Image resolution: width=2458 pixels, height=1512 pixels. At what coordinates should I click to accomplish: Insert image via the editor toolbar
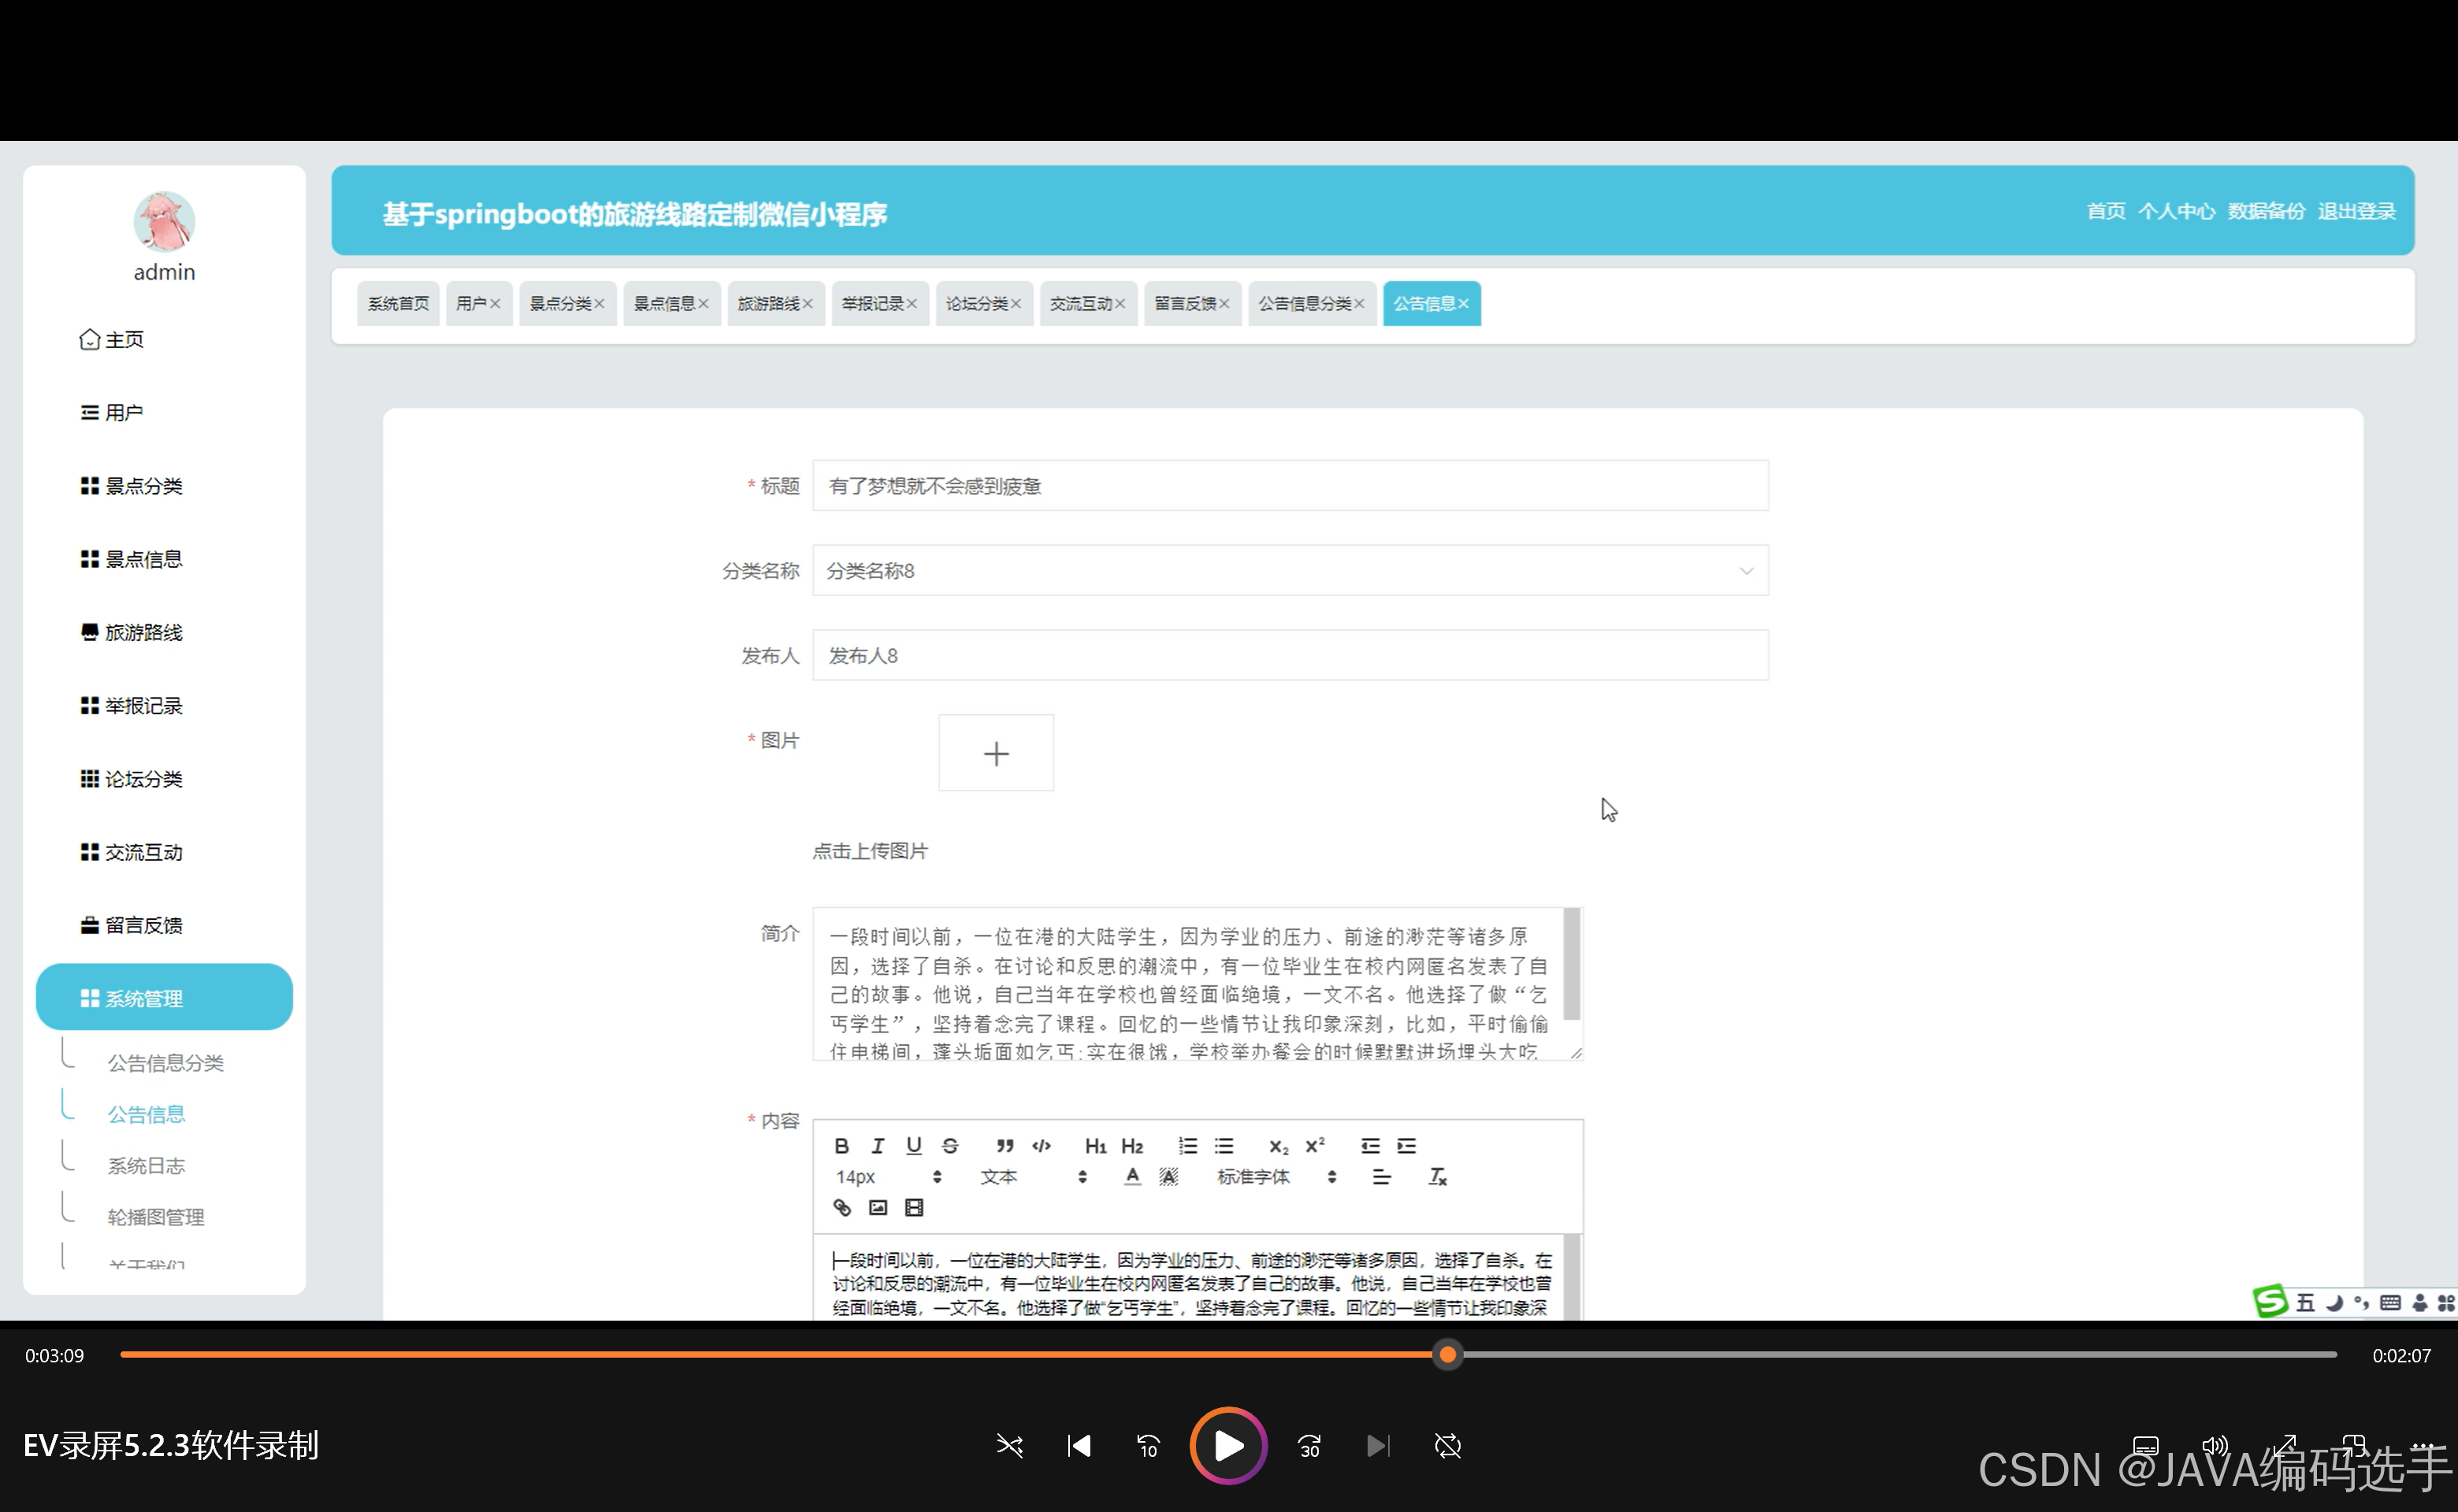[x=878, y=1208]
